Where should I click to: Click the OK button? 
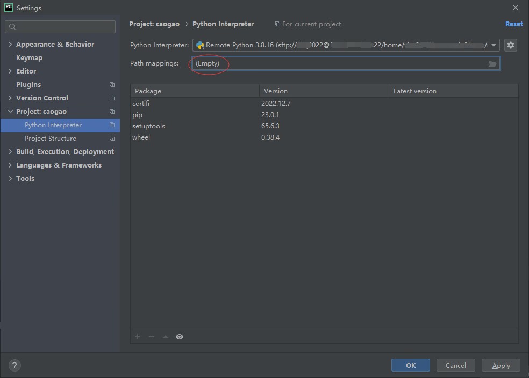[411, 365]
